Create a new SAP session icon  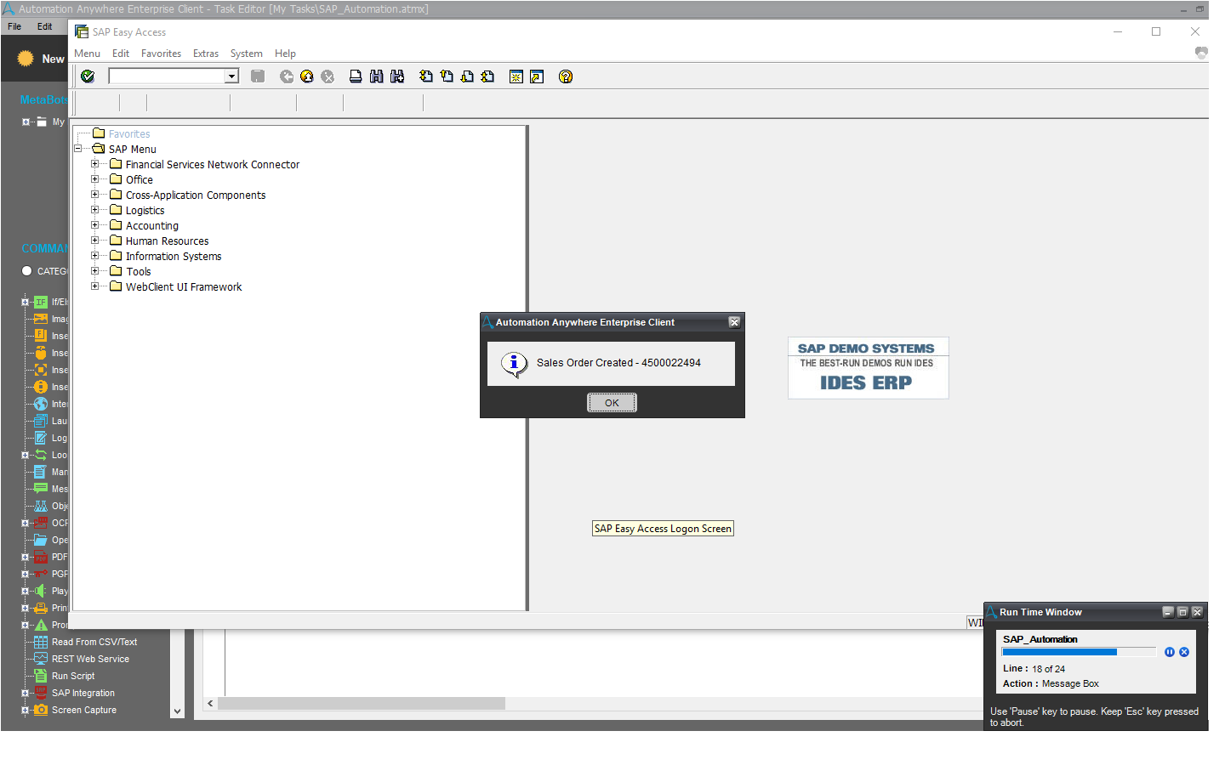click(x=516, y=76)
